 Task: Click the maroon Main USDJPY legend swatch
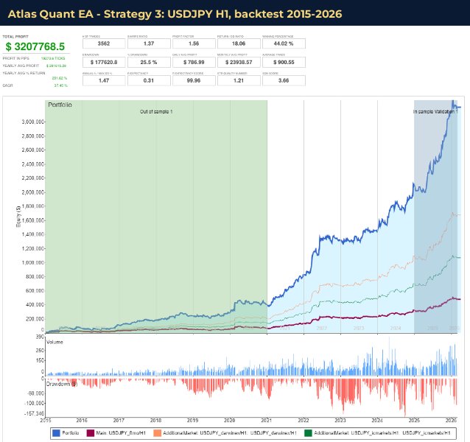click(x=90, y=433)
